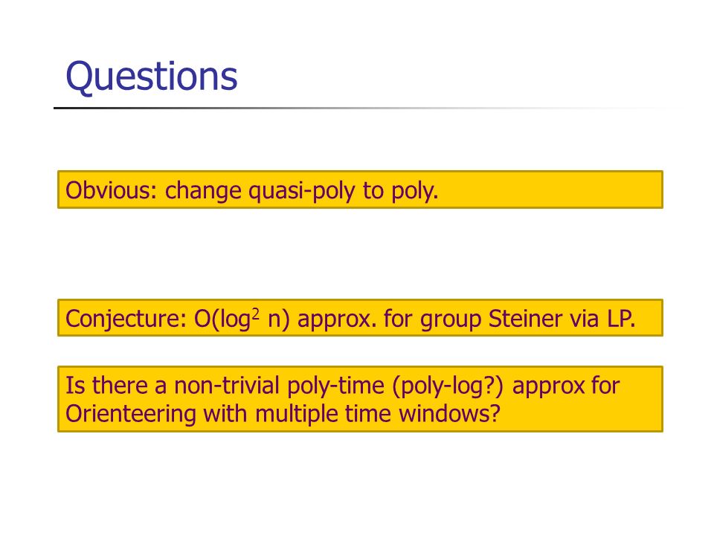The image size is (714, 535).
Task: Click the superscript 2 after "log"
Action: click(x=256, y=314)
